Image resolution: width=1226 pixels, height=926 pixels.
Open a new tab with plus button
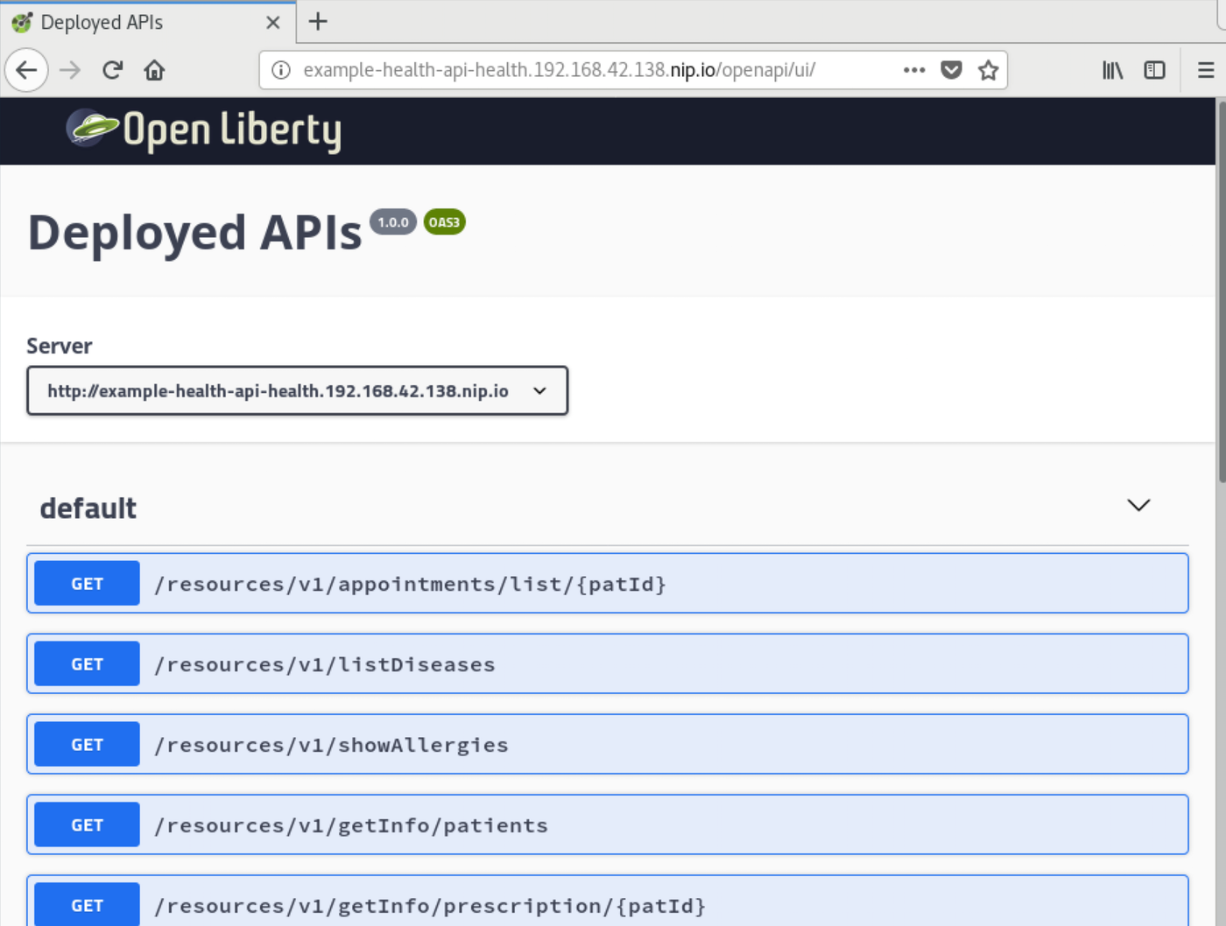pos(318,22)
